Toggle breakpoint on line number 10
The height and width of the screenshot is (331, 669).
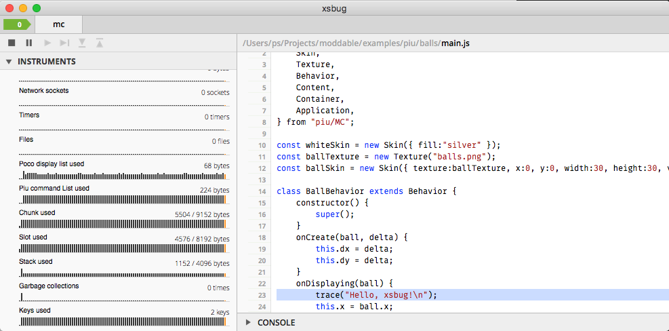(262, 144)
